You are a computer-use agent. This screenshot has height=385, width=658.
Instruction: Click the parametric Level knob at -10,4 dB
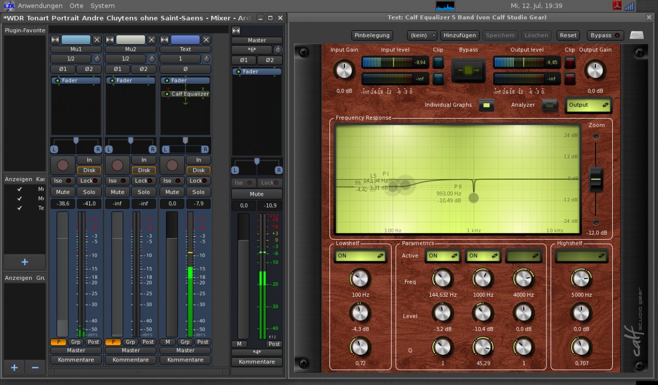pos(483,312)
